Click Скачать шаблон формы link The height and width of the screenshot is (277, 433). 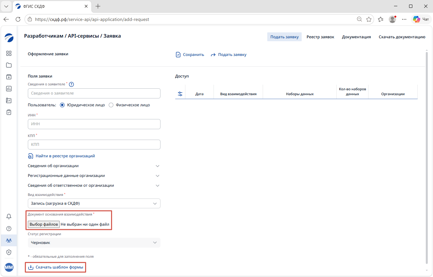tap(56, 267)
